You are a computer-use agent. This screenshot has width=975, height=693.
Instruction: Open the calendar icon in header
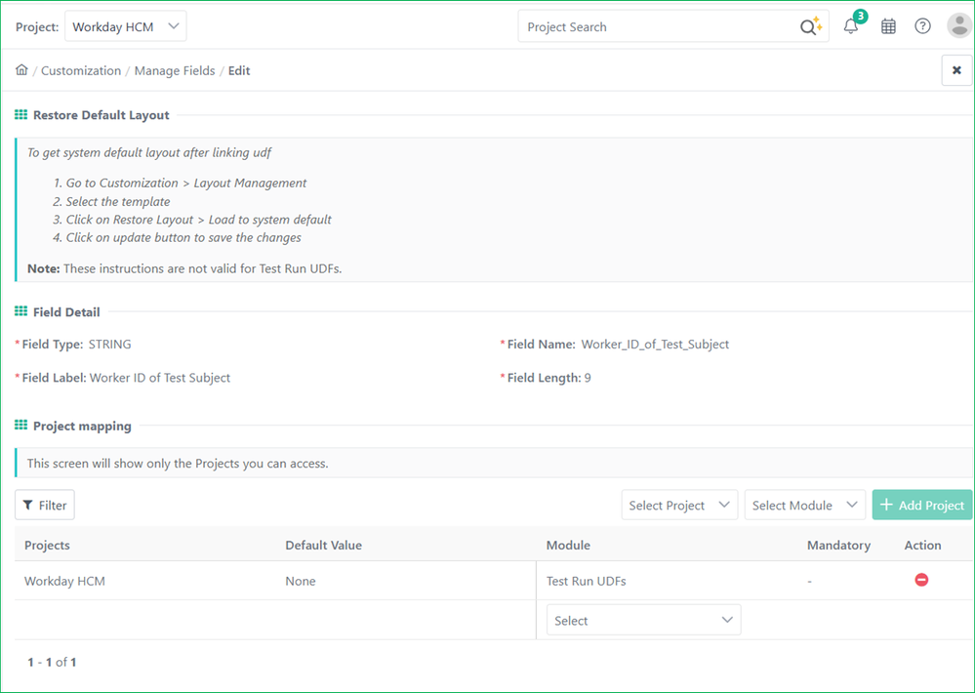888,26
